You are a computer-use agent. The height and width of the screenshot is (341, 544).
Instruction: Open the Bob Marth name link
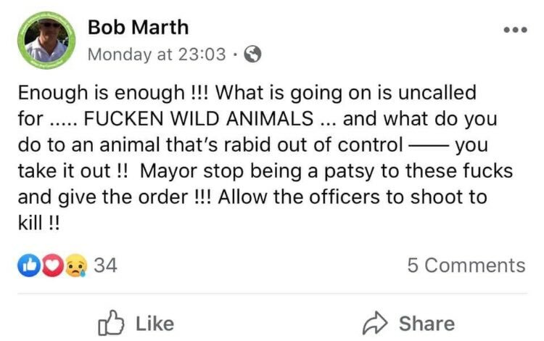pos(138,27)
